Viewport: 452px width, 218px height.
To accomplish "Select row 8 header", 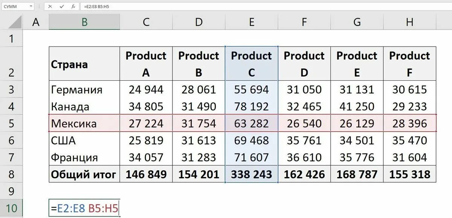I will click(11, 174).
